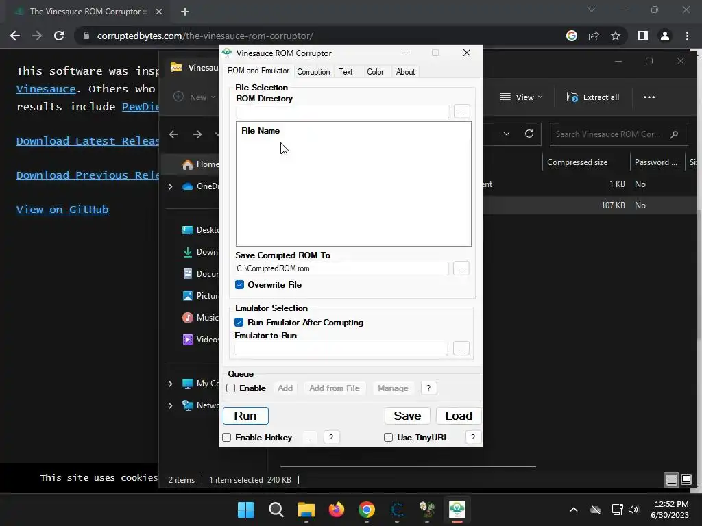Screen dimensions: 702x526
Task: Show hidden system tray icons
Action: (x=574, y=510)
